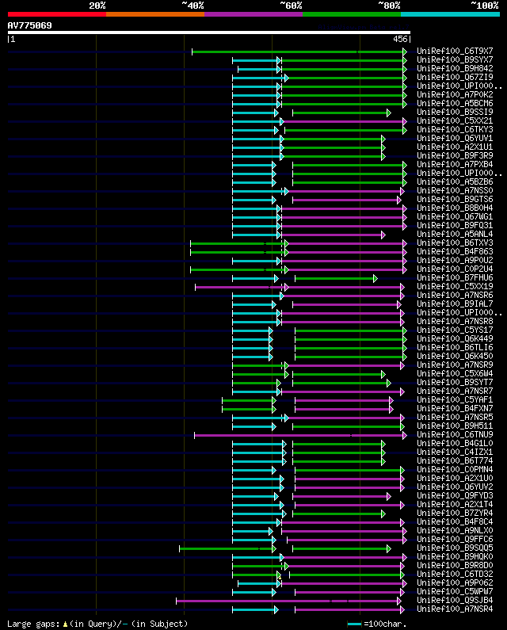This screenshot has width=507, height=630.
Task: Select the UniRef100_C5WPW7 label
Action: tap(455, 591)
